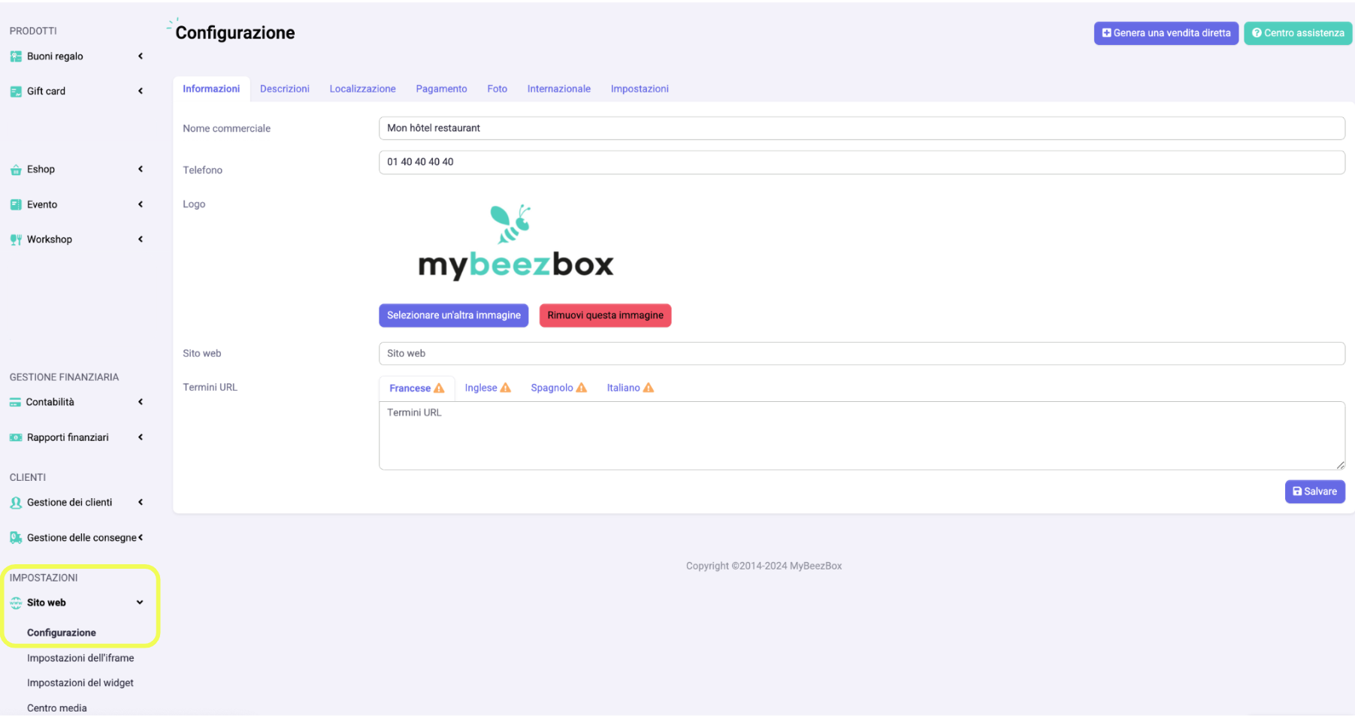The image size is (1355, 719).
Task: Expand the Workshop menu chevron
Action: click(141, 240)
